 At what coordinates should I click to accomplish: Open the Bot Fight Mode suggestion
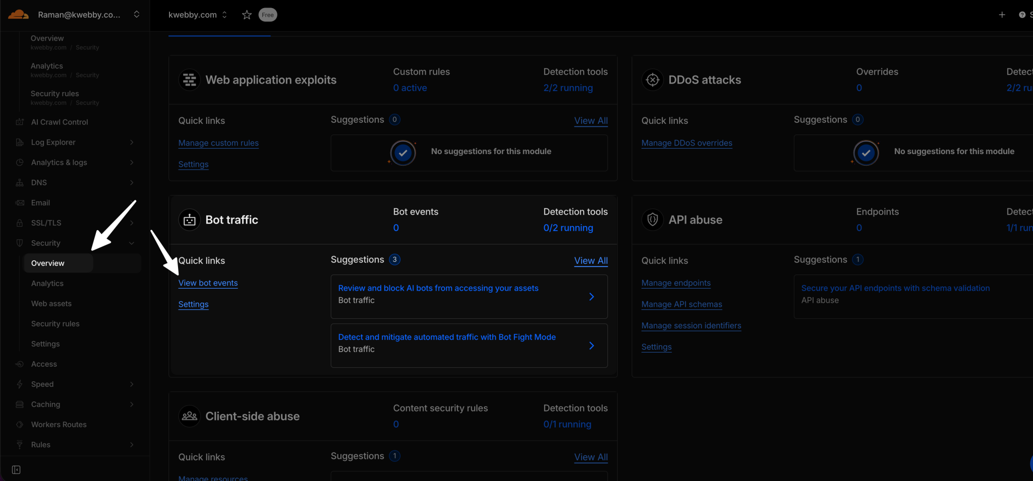pos(469,346)
